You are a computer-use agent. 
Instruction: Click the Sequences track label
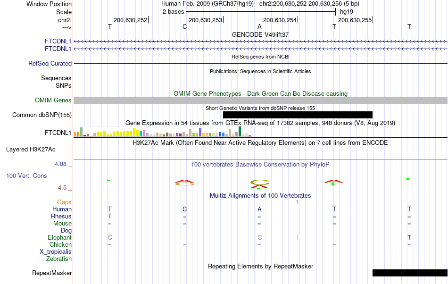pos(56,78)
